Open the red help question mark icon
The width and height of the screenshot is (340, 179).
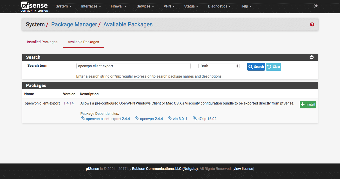312,25
